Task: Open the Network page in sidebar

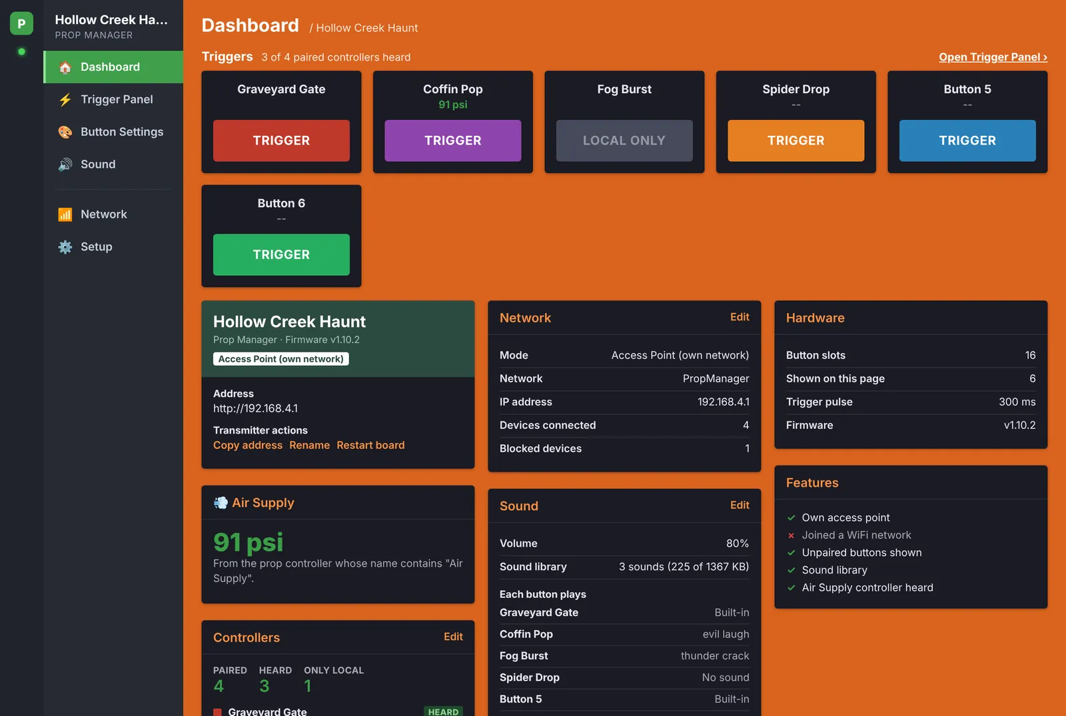Action: point(113,214)
